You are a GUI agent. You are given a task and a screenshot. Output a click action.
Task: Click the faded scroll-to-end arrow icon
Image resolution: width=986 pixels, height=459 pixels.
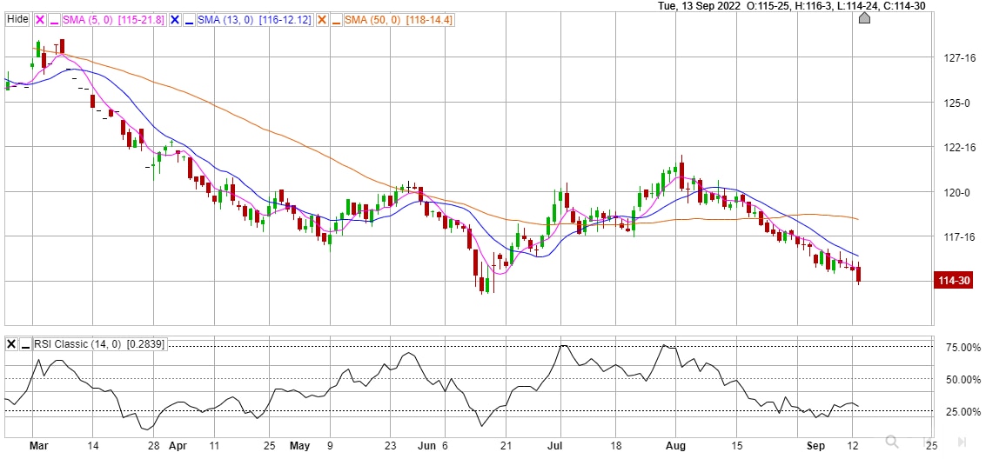[962, 442]
